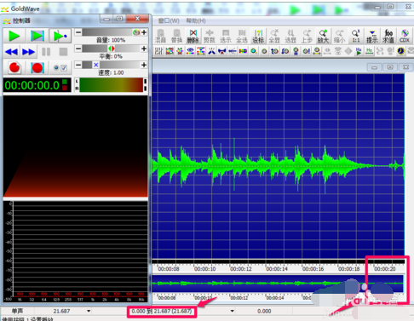Click the 替换 (Replace) toolbar button
Image resolution: width=414 pixels, height=321 pixels.
(x=176, y=37)
